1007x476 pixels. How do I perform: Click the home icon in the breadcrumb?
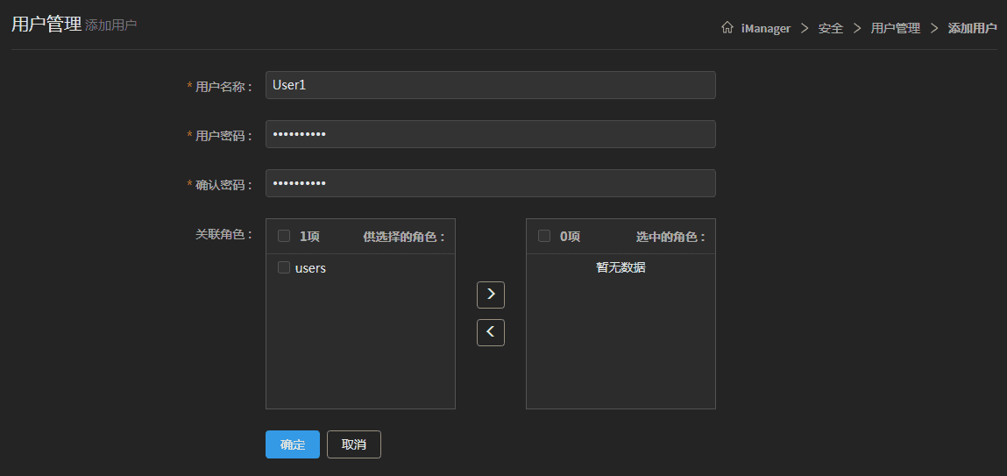tap(727, 28)
